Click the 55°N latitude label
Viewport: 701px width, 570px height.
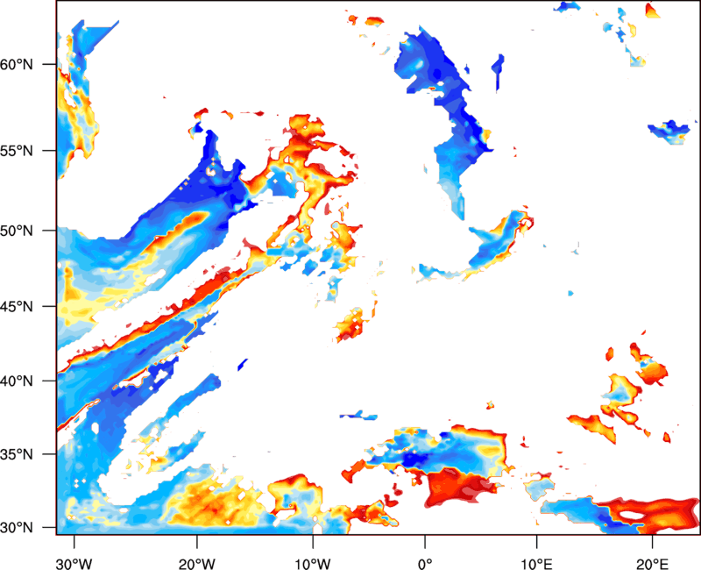(17, 151)
